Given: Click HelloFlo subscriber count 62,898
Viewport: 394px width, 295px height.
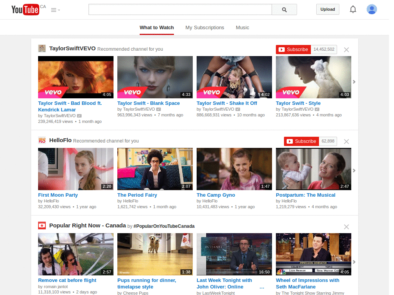Looking at the screenshot, I should (x=328, y=141).
